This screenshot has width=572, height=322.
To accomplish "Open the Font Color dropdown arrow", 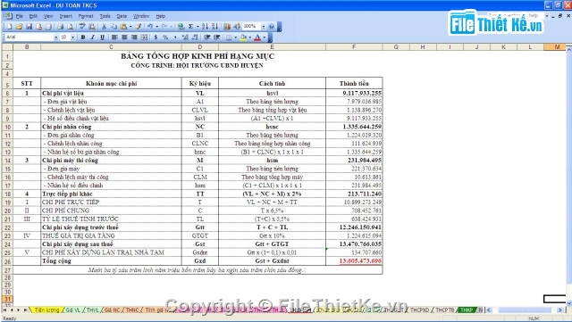I will click(265, 37).
